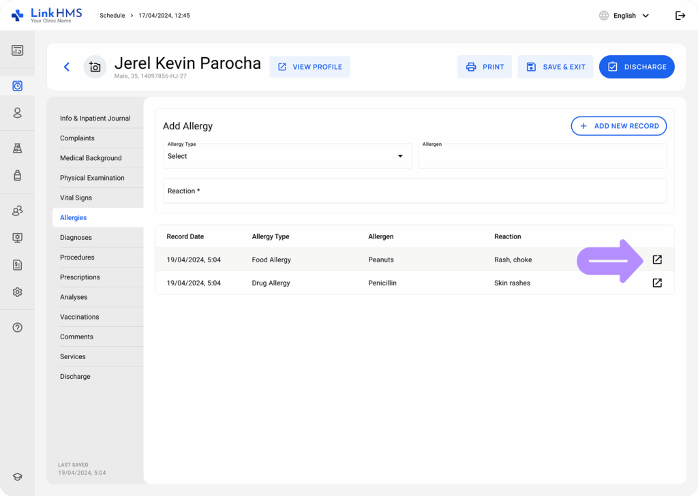Click the LAST SAVED timestamp text

82,472
